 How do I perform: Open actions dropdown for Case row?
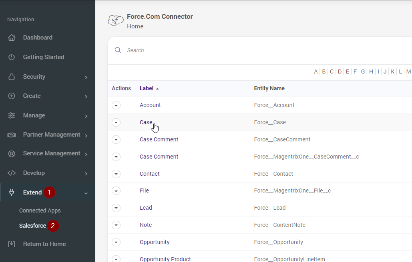(116, 122)
